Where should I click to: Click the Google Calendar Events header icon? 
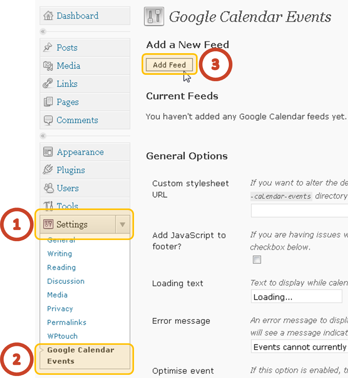[x=154, y=16]
